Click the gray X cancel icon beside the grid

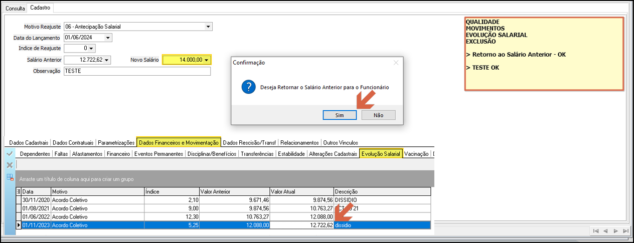pos(10,165)
